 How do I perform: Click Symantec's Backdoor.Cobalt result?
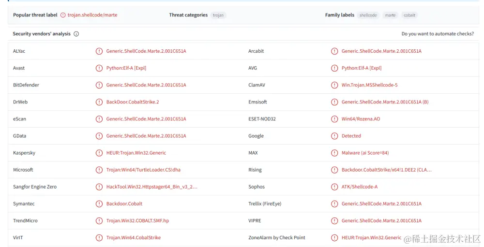tap(124, 204)
